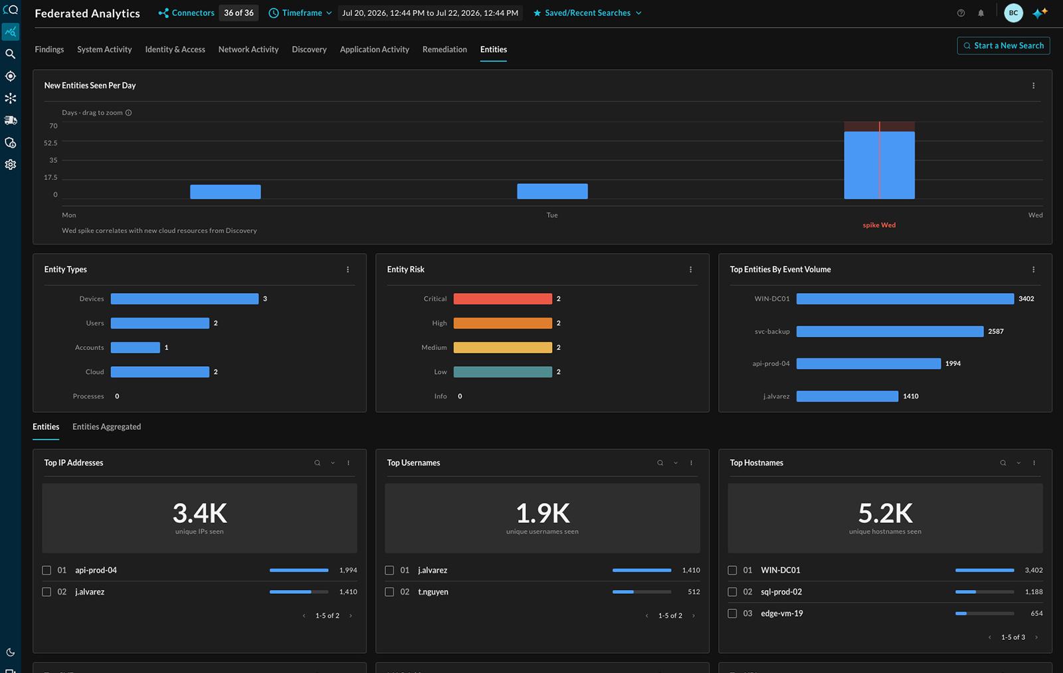Check the j.alvarez row in Top IP Addresses
This screenshot has height=673, width=1063.
coord(47,592)
